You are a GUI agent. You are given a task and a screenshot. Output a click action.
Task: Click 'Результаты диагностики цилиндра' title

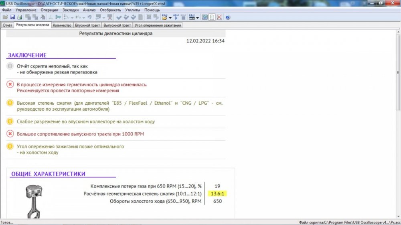point(115,34)
